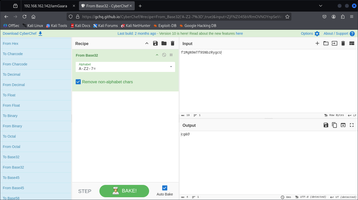The width and height of the screenshot is (358, 200).
Task: Open Kali Tools bookmark
Action: 57,25
